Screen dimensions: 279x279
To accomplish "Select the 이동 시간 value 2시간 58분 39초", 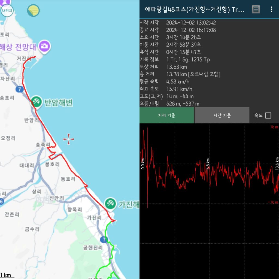I will click(183, 44).
